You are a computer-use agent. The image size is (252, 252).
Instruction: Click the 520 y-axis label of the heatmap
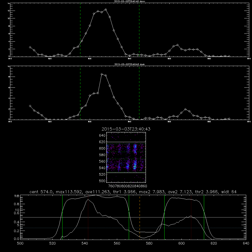102,174
